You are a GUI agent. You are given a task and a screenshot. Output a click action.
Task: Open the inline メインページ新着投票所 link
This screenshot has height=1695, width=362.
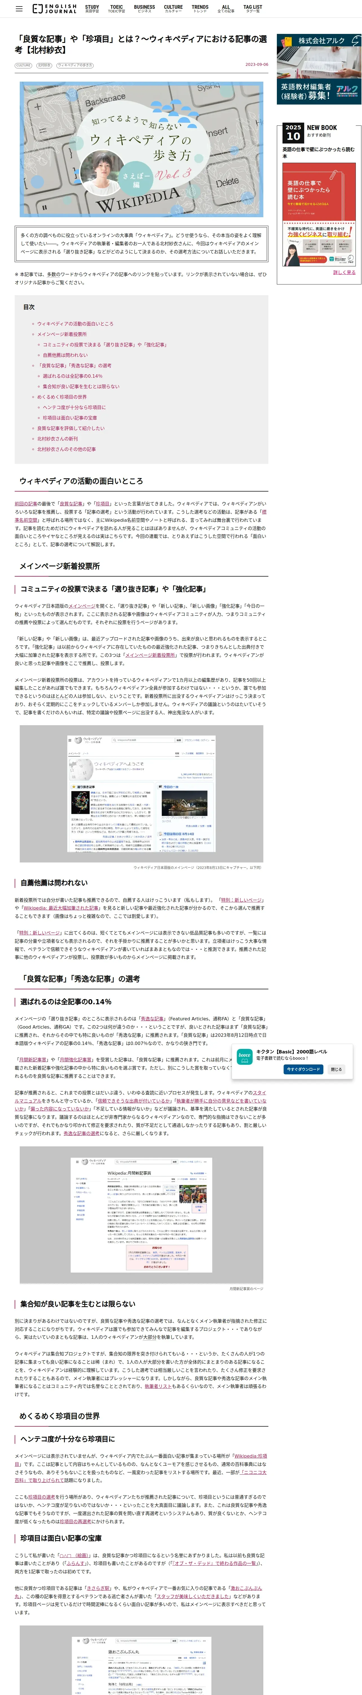151,655
